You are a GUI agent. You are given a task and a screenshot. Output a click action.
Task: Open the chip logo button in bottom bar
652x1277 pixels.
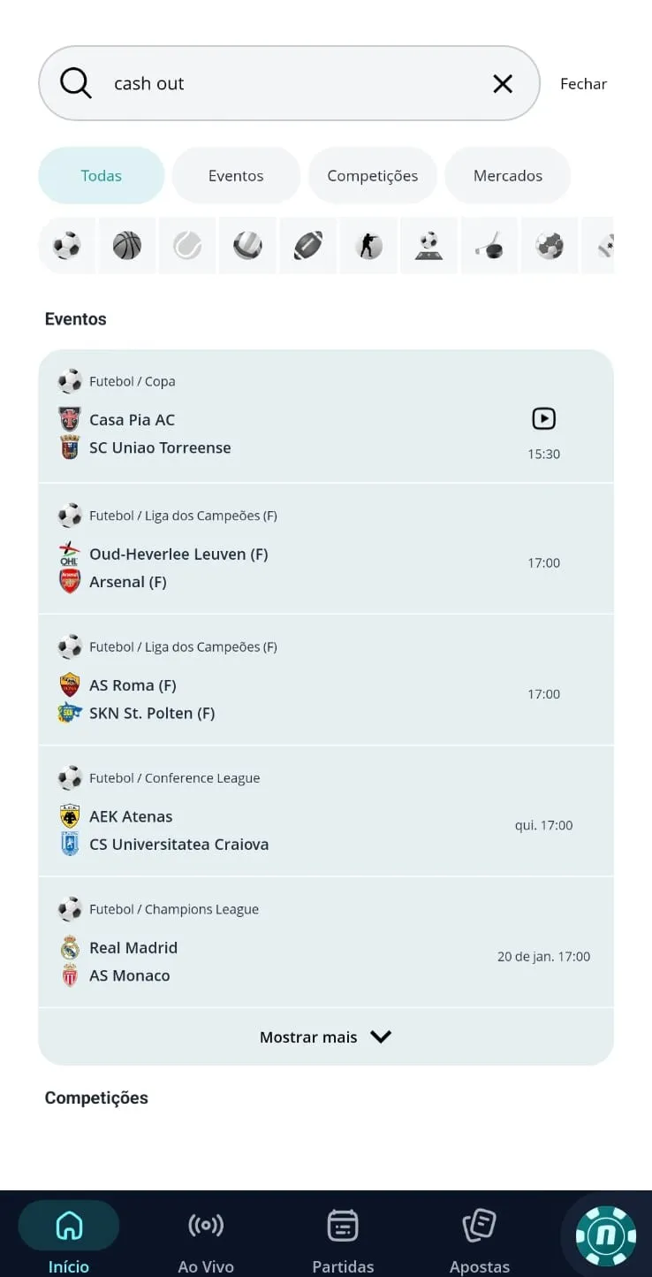point(606,1235)
